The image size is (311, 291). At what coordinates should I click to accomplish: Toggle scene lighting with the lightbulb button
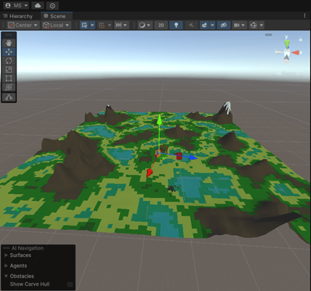176,25
